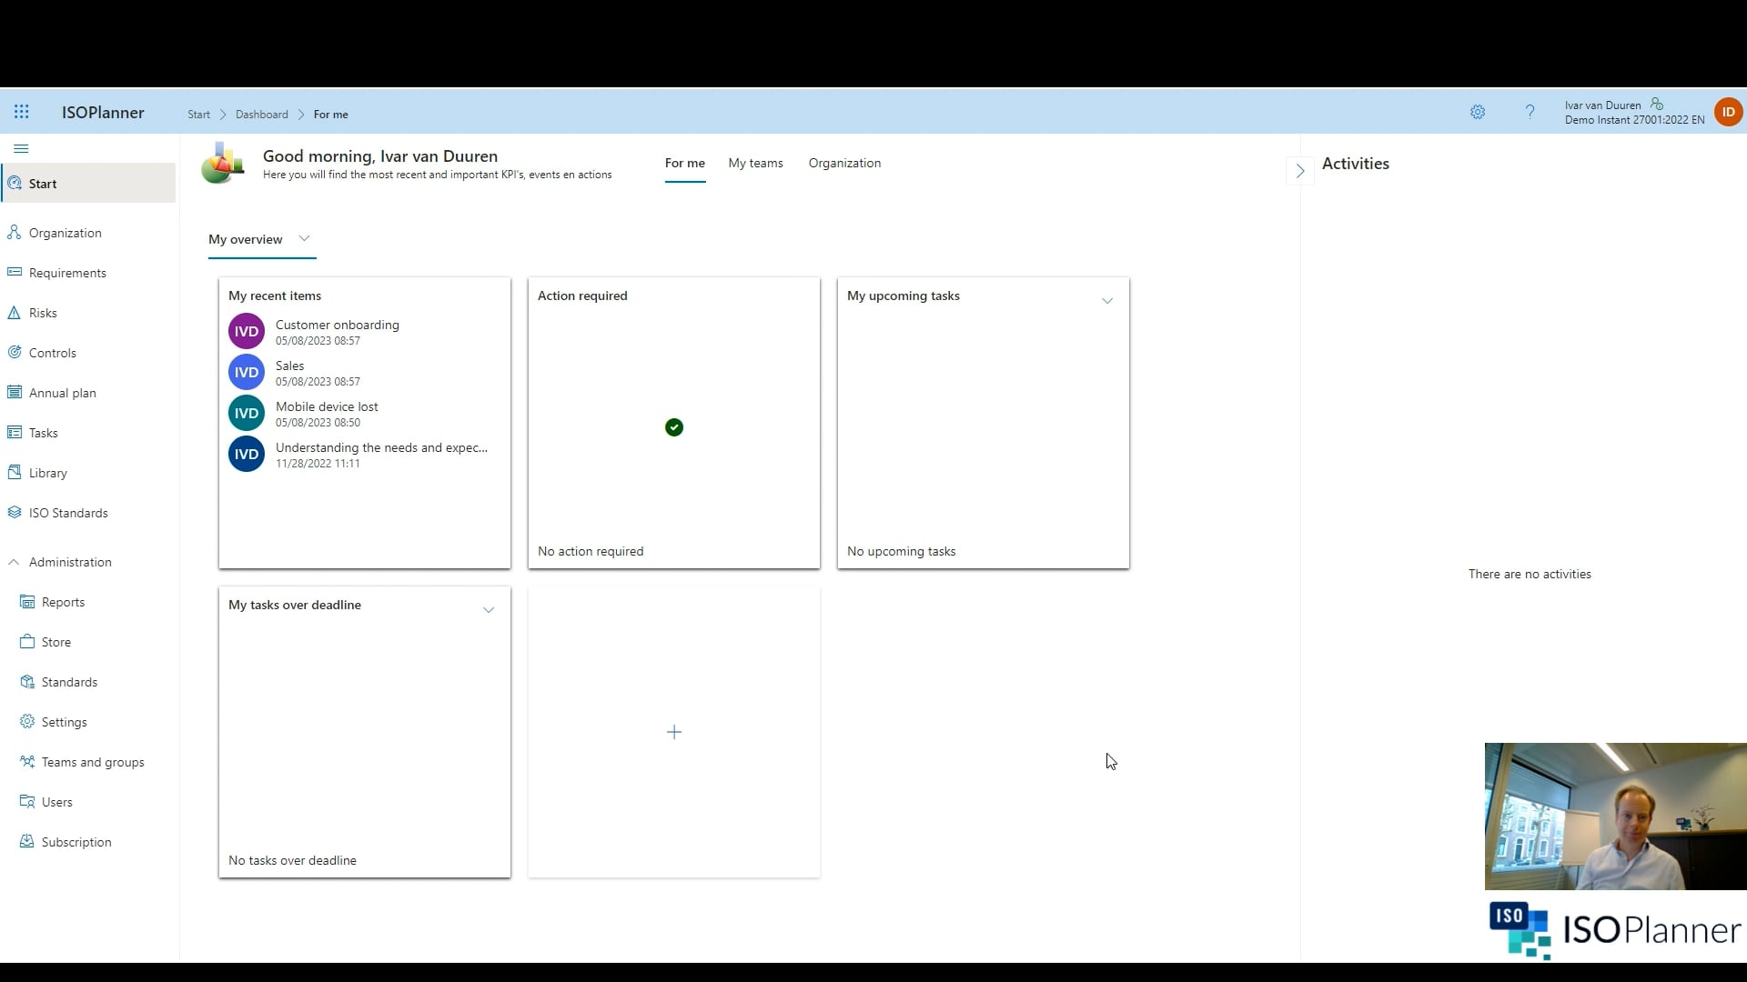Open the Risks section in sidebar
The image size is (1747, 982).
(43, 312)
